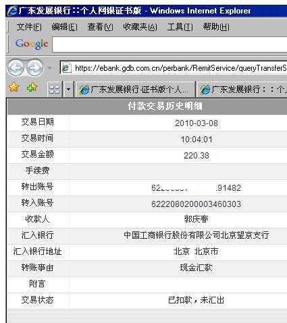The height and width of the screenshot is (323, 287).
Task: Switch to the second 广东发展银行：：个 tab
Action: [x=242, y=90]
